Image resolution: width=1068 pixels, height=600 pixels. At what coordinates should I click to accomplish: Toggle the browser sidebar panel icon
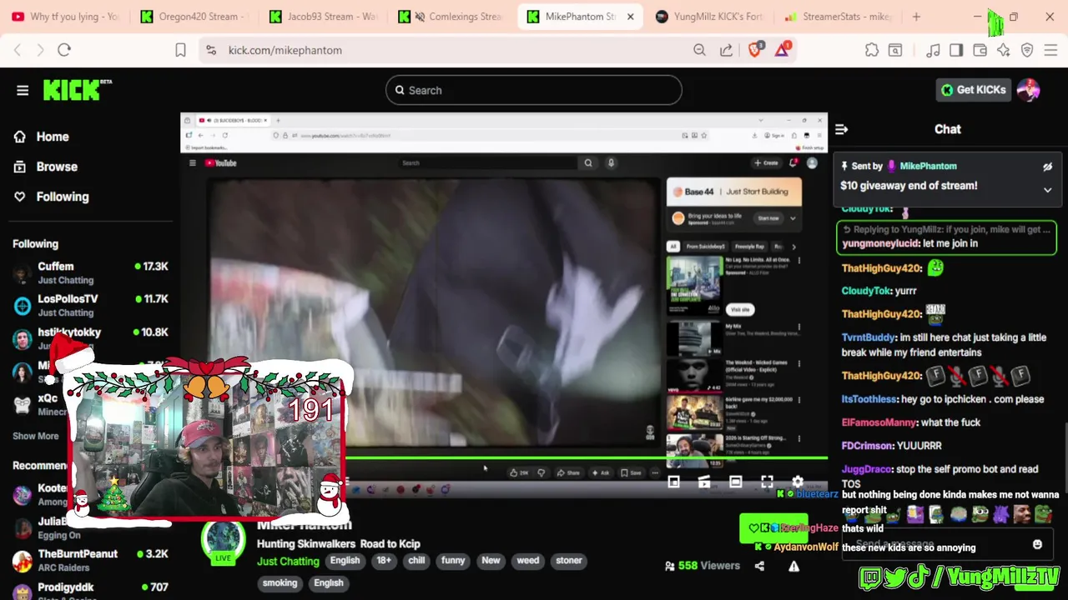coord(956,50)
